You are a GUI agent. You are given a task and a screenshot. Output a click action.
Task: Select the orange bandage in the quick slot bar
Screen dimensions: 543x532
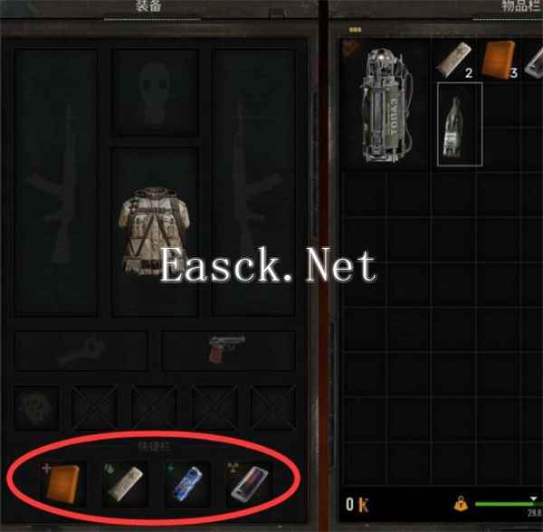click(x=62, y=484)
